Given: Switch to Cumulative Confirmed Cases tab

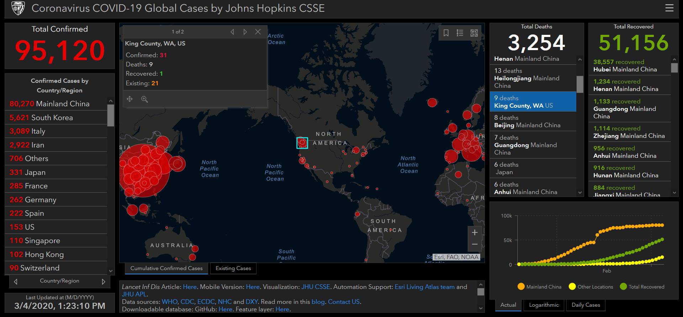Looking at the screenshot, I should tap(166, 268).
